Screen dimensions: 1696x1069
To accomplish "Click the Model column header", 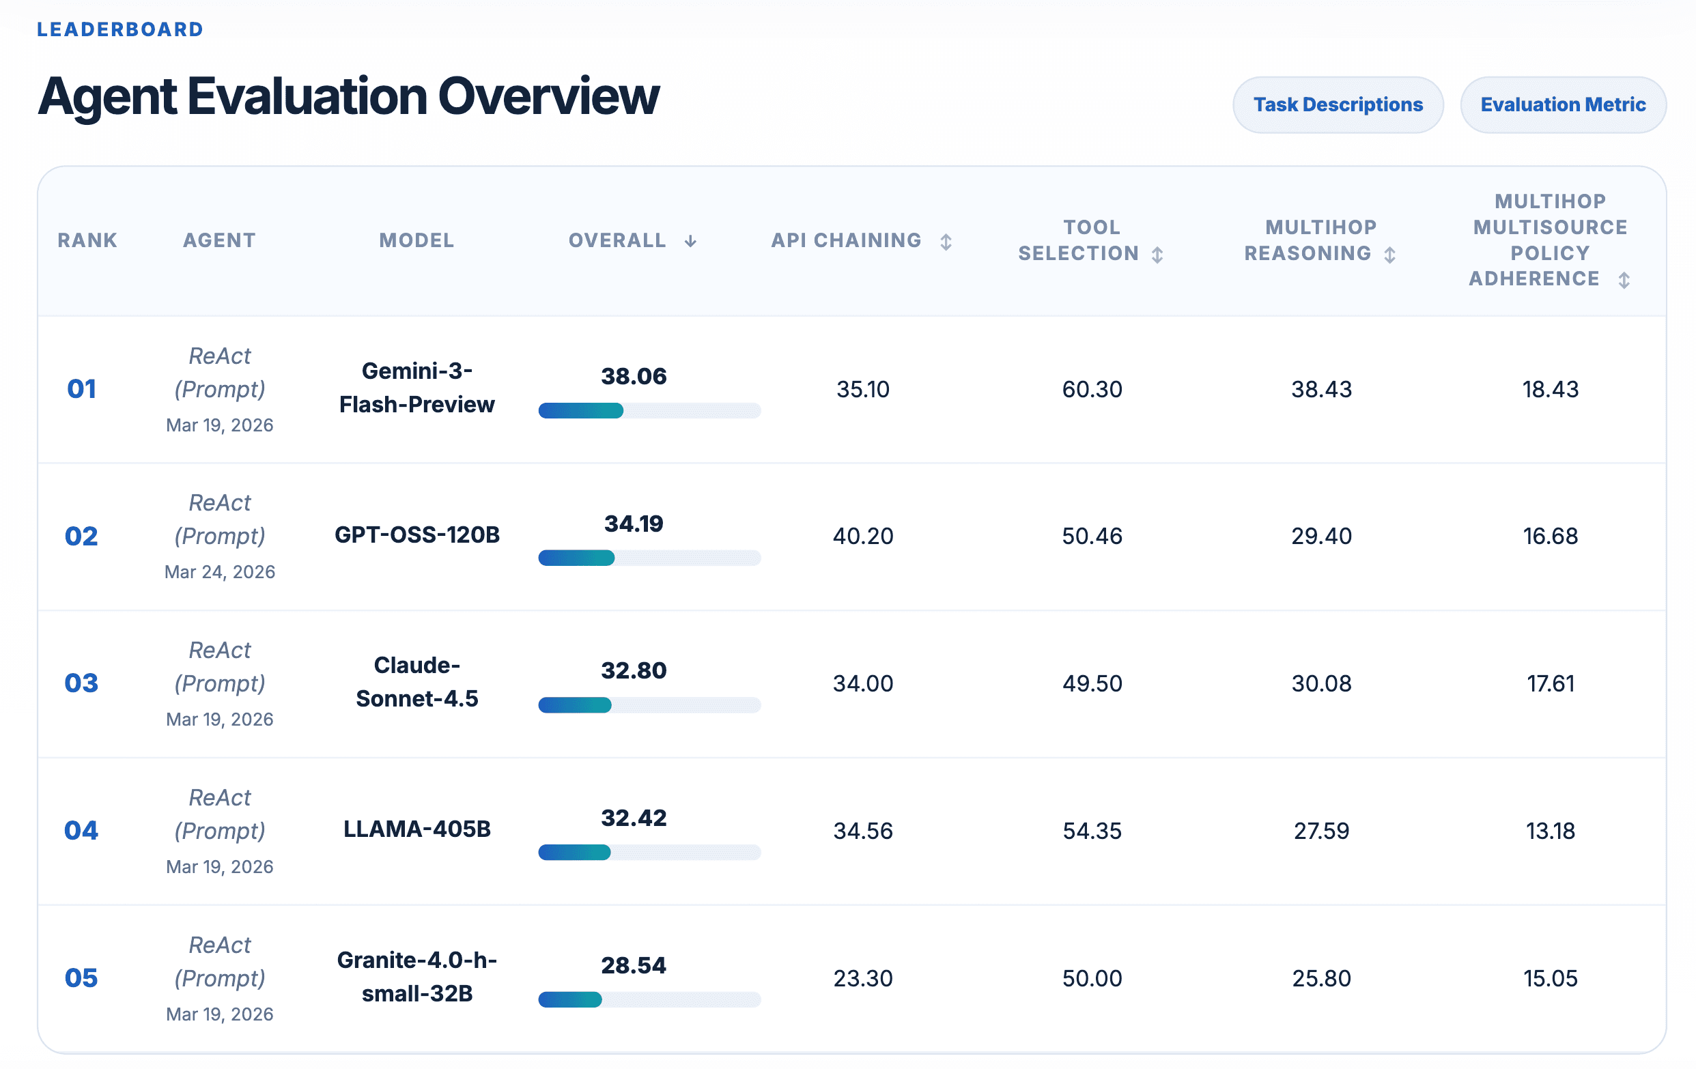I will pos(417,240).
